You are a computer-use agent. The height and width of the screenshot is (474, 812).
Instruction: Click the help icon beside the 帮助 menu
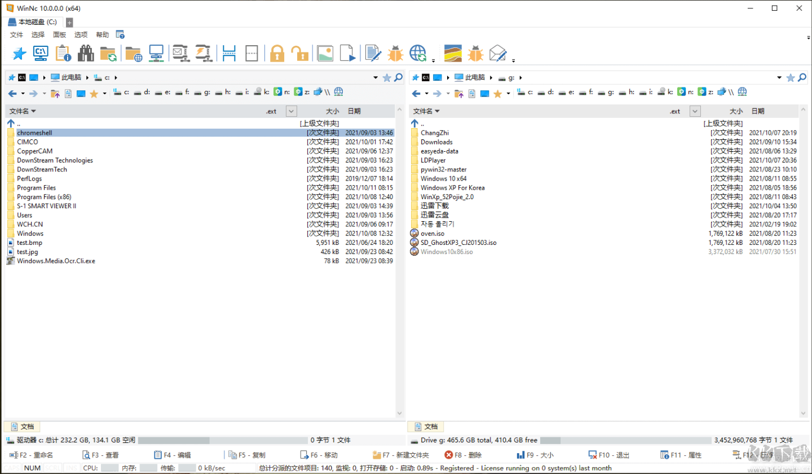coord(120,34)
